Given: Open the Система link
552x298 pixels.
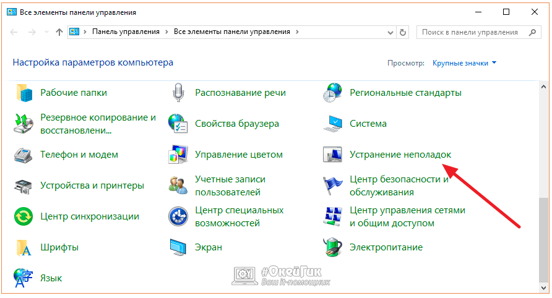Looking at the screenshot, I should click(x=368, y=124).
